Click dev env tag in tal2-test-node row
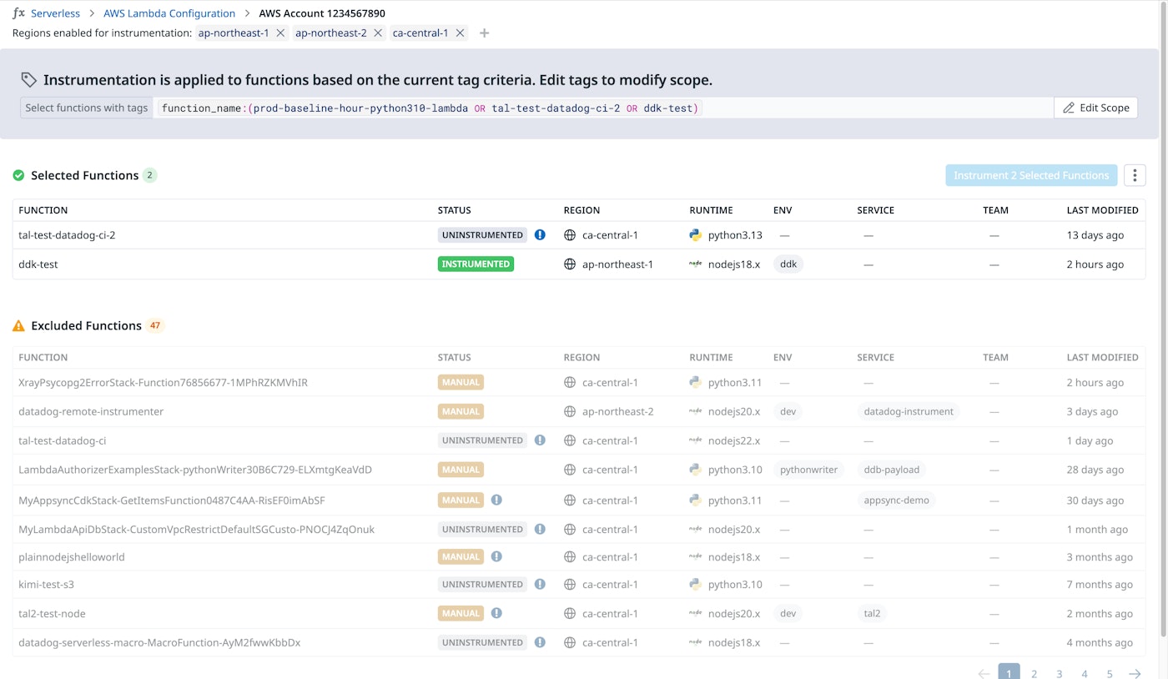 [788, 613]
